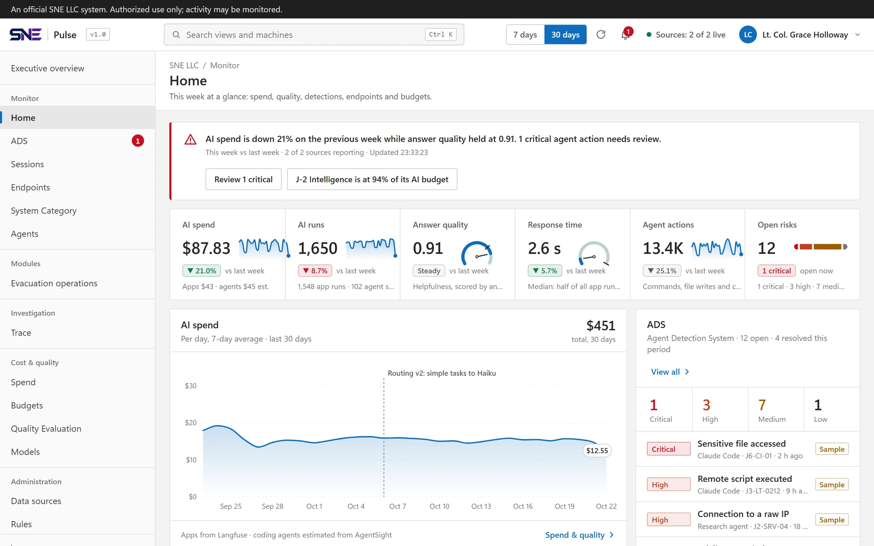The height and width of the screenshot is (546, 874).
Task: Open the Trace investigation page
Action: 78,333
